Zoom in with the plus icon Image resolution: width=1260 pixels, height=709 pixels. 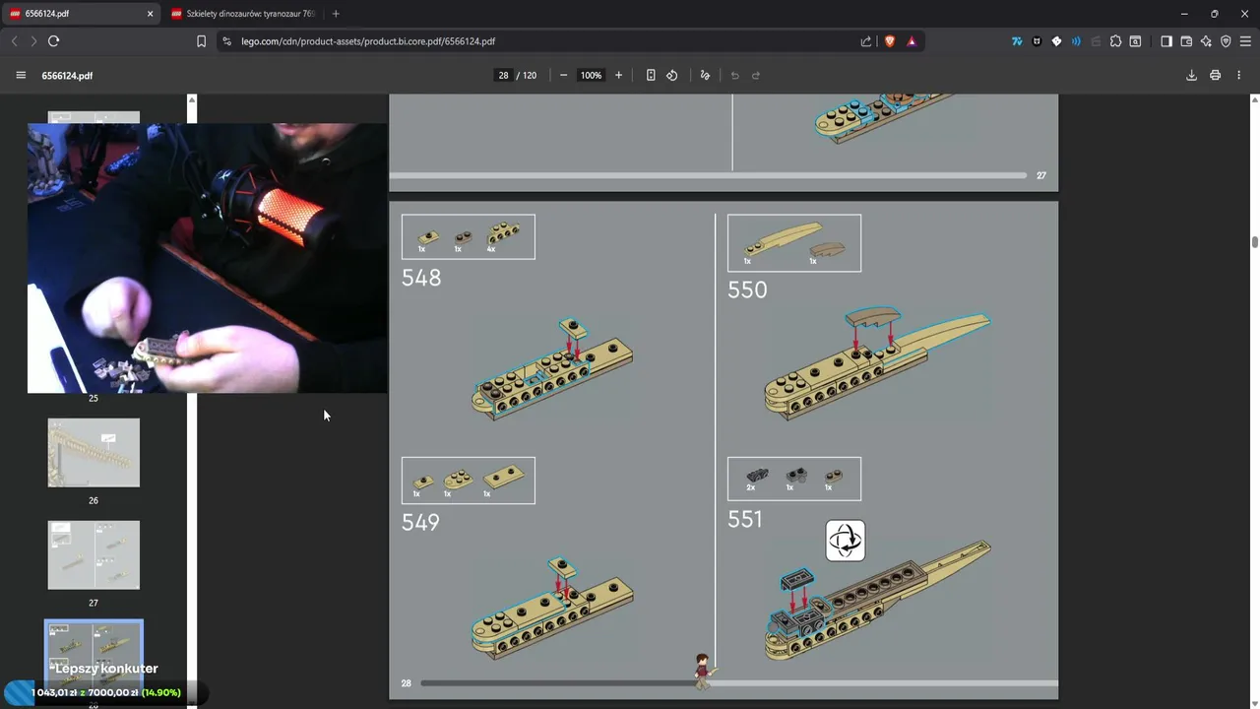[x=618, y=75]
